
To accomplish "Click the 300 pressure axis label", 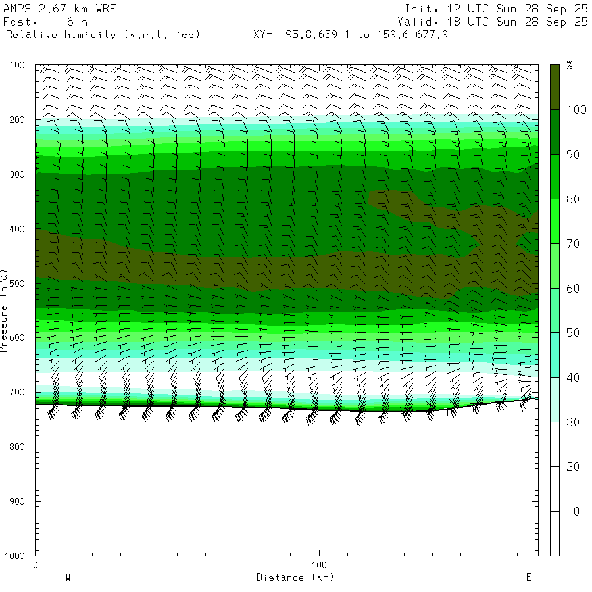I will [17, 174].
